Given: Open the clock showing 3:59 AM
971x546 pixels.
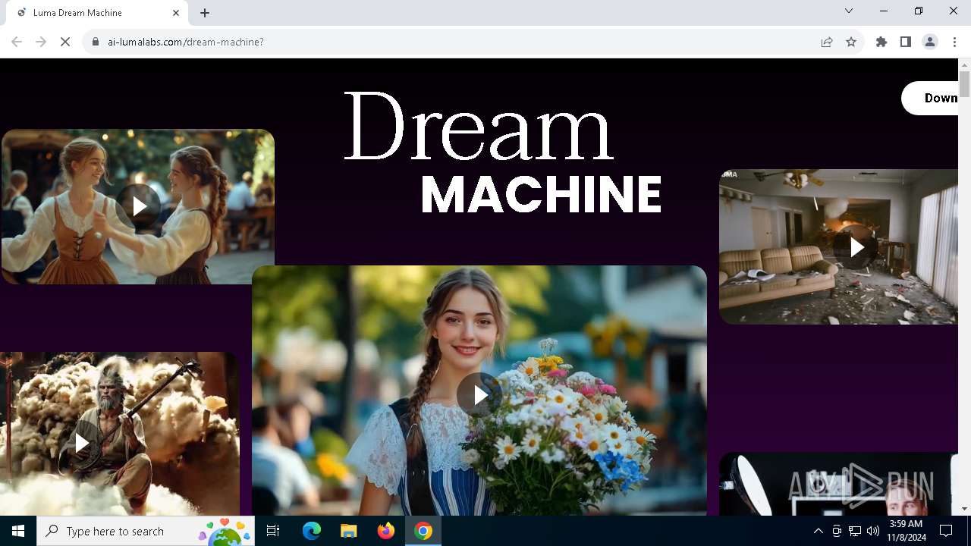Looking at the screenshot, I should click(x=907, y=531).
